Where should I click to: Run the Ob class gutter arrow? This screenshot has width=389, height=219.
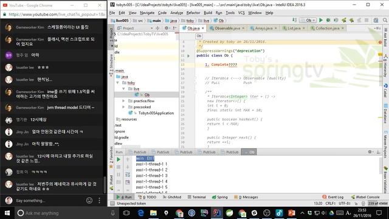coord(188,55)
